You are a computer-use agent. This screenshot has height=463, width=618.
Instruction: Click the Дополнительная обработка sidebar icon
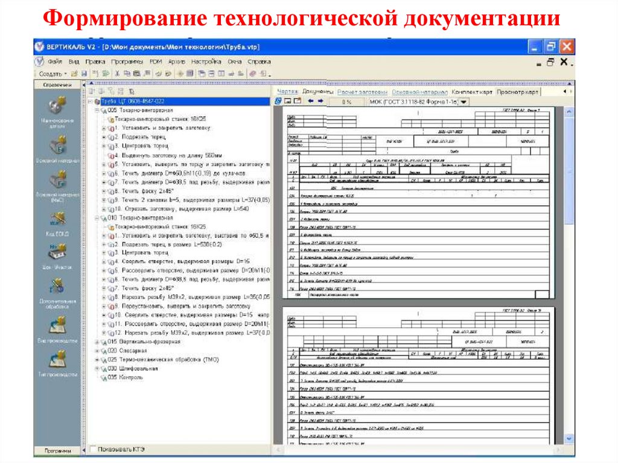coord(57,287)
